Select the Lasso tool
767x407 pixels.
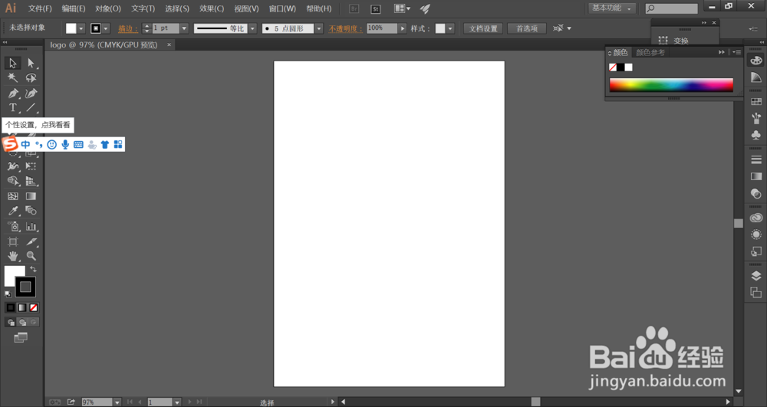click(31, 77)
